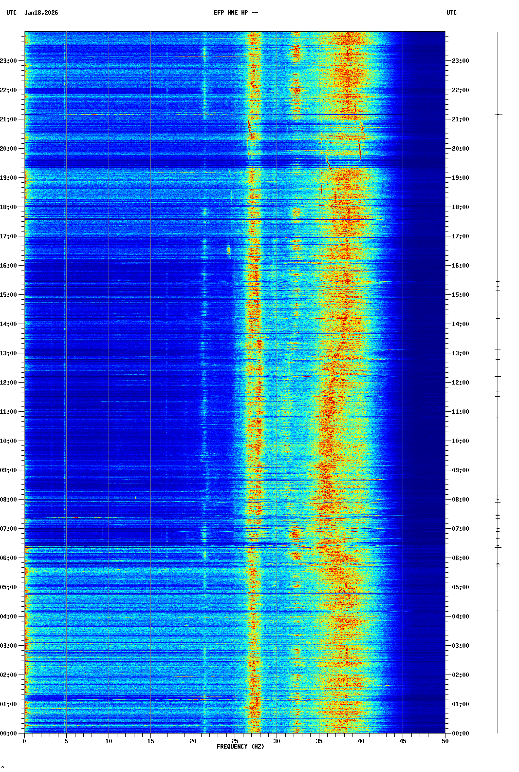Select the 23:00 label on left axis
This screenshot has width=519, height=772.
9,61
